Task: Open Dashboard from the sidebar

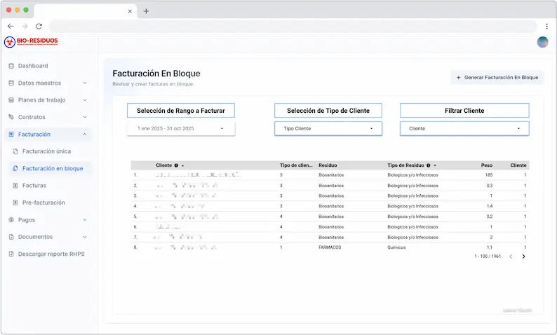Action: pos(33,66)
